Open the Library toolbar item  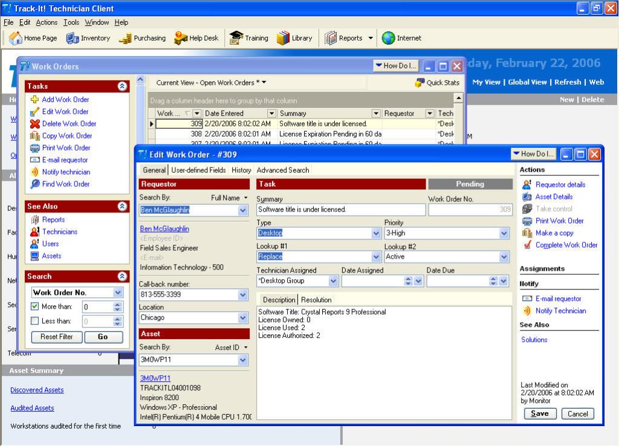pyautogui.click(x=294, y=38)
